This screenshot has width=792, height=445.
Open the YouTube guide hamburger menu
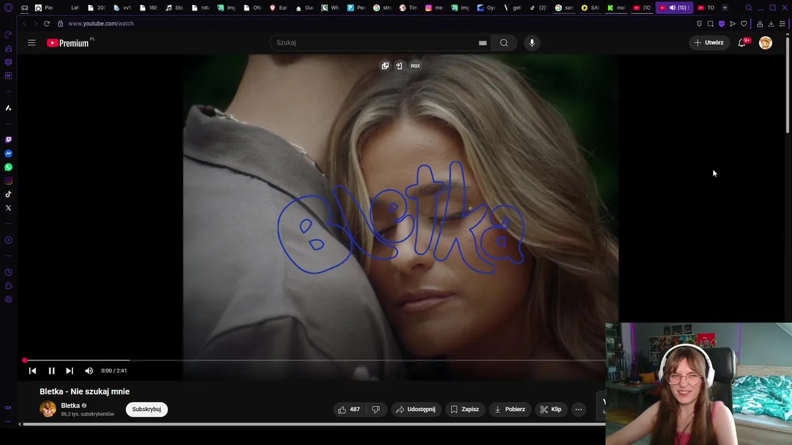tap(32, 43)
